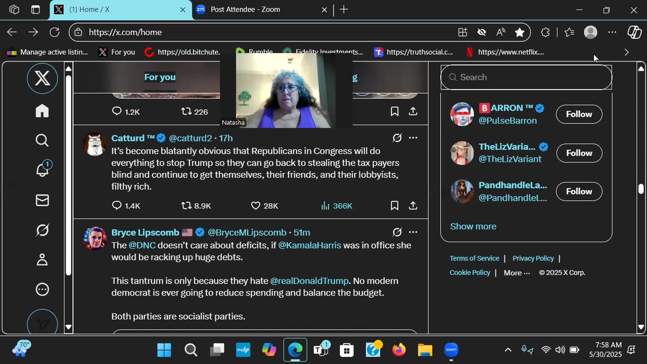The image size is (647, 364).
Task: View site information lock icon beside the URL
Action: 78,32
